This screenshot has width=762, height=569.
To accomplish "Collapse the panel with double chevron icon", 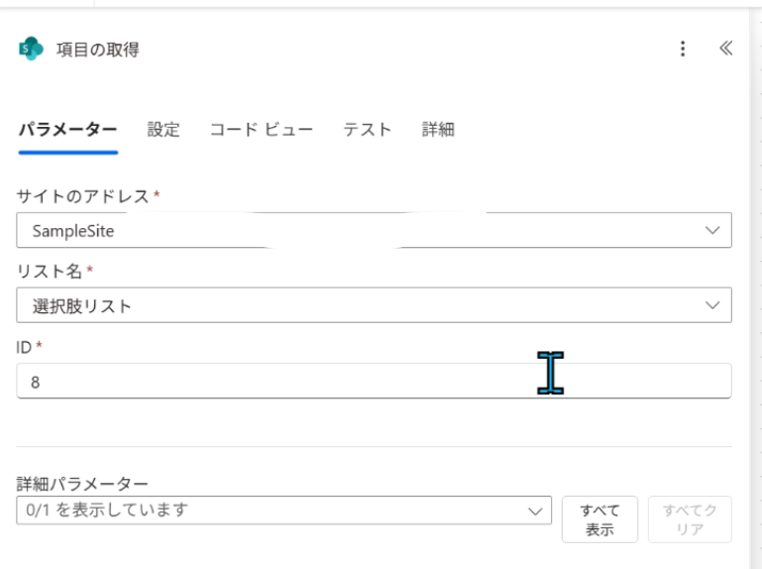I will pos(725,49).
